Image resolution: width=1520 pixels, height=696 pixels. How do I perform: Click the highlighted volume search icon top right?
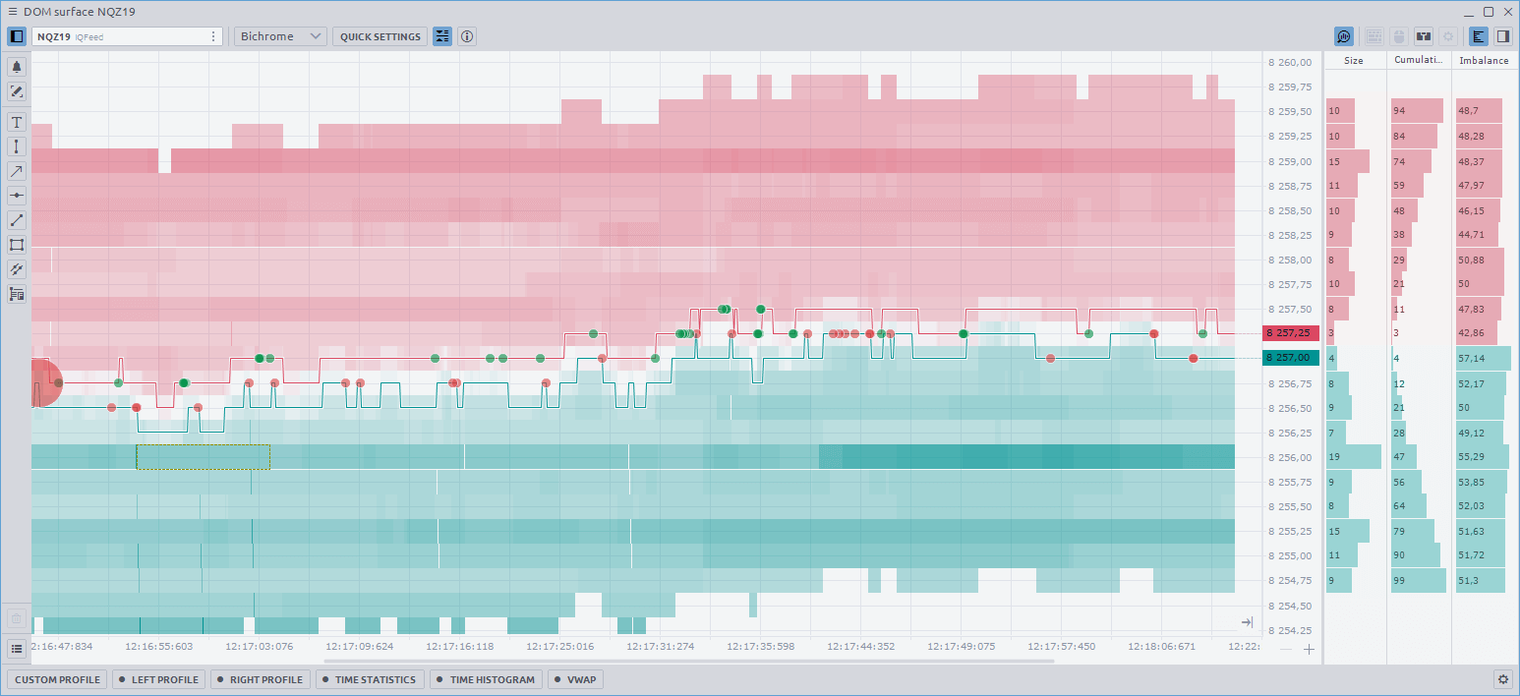[x=1343, y=35]
